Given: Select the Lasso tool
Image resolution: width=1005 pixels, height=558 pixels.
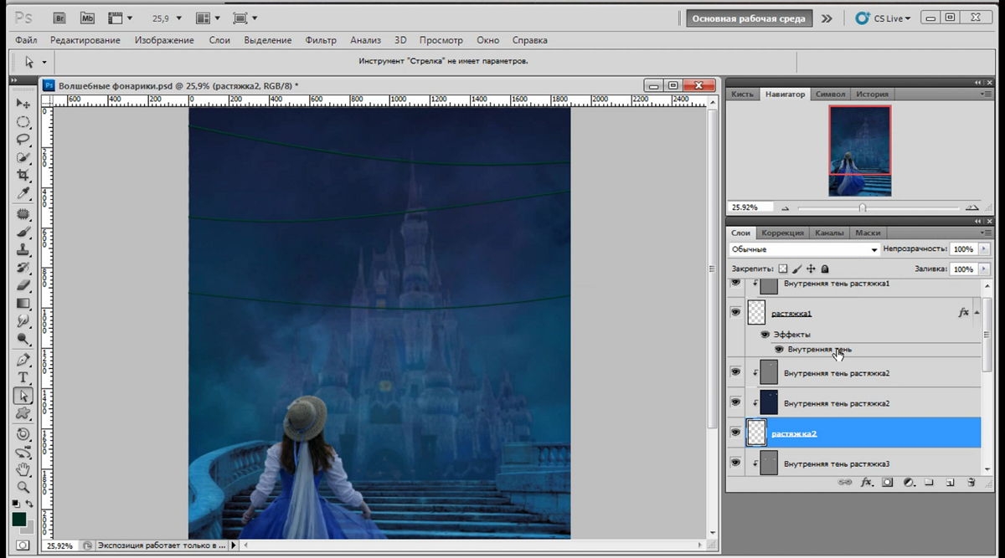Looking at the screenshot, I should coord(23,140).
